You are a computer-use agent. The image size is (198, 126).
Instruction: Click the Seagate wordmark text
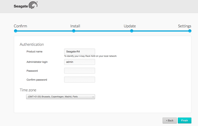[21, 6]
